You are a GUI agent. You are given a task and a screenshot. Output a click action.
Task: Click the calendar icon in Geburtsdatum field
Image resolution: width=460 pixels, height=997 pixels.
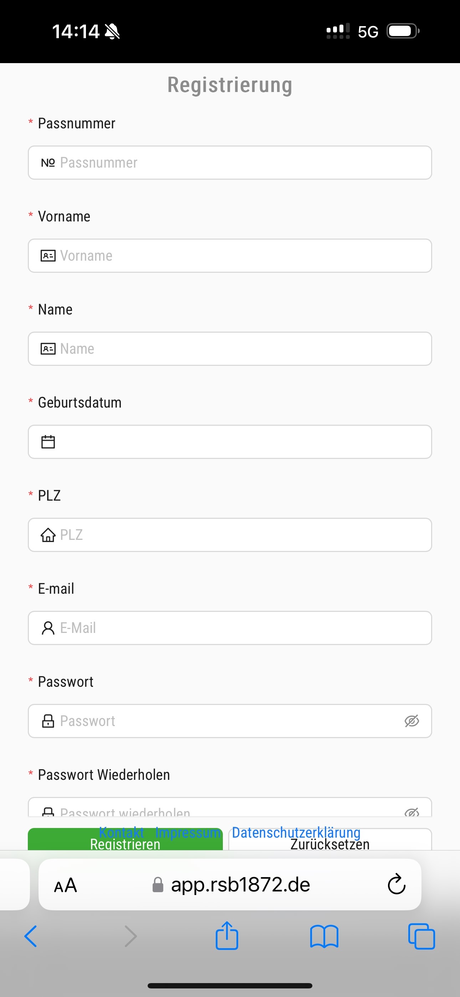pyautogui.click(x=48, y=441)
